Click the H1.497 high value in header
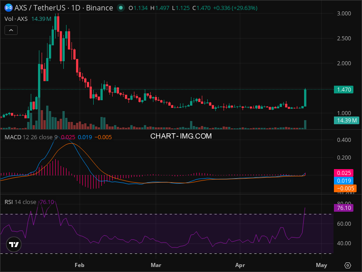Viewport: 362px width, 272px height. coord(160,8)
